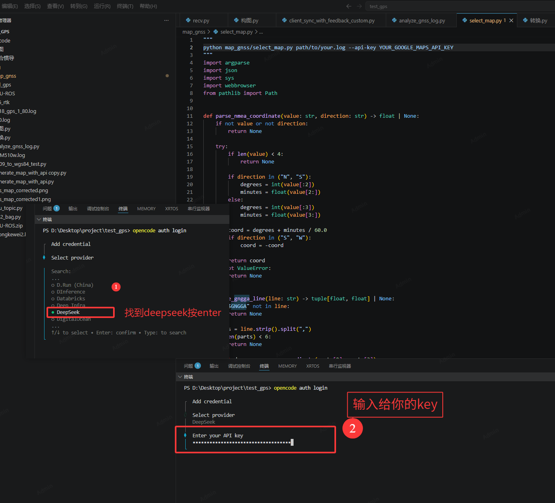Click the Python icon on 转换.py tab
Image resolution: width=555 pixels, height=503 pixels.
[525, 20]
